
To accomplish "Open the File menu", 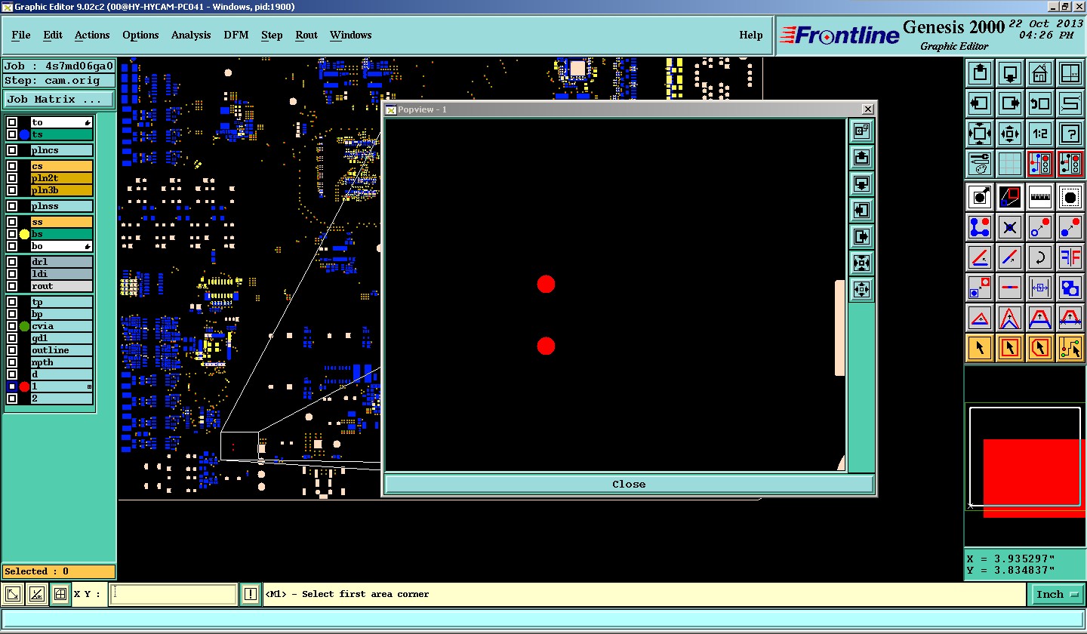I will [x=21, y=35].
